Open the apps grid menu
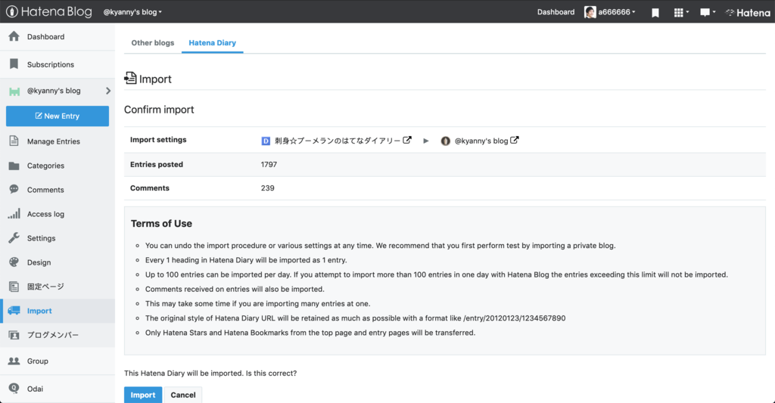Image resolution: width=775 pixels, height=403 pixels. point(680,12)
